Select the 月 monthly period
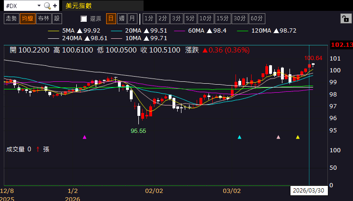The width and height of the screenshot is (353, 201). pyautogui.click(x=132, y=18)
